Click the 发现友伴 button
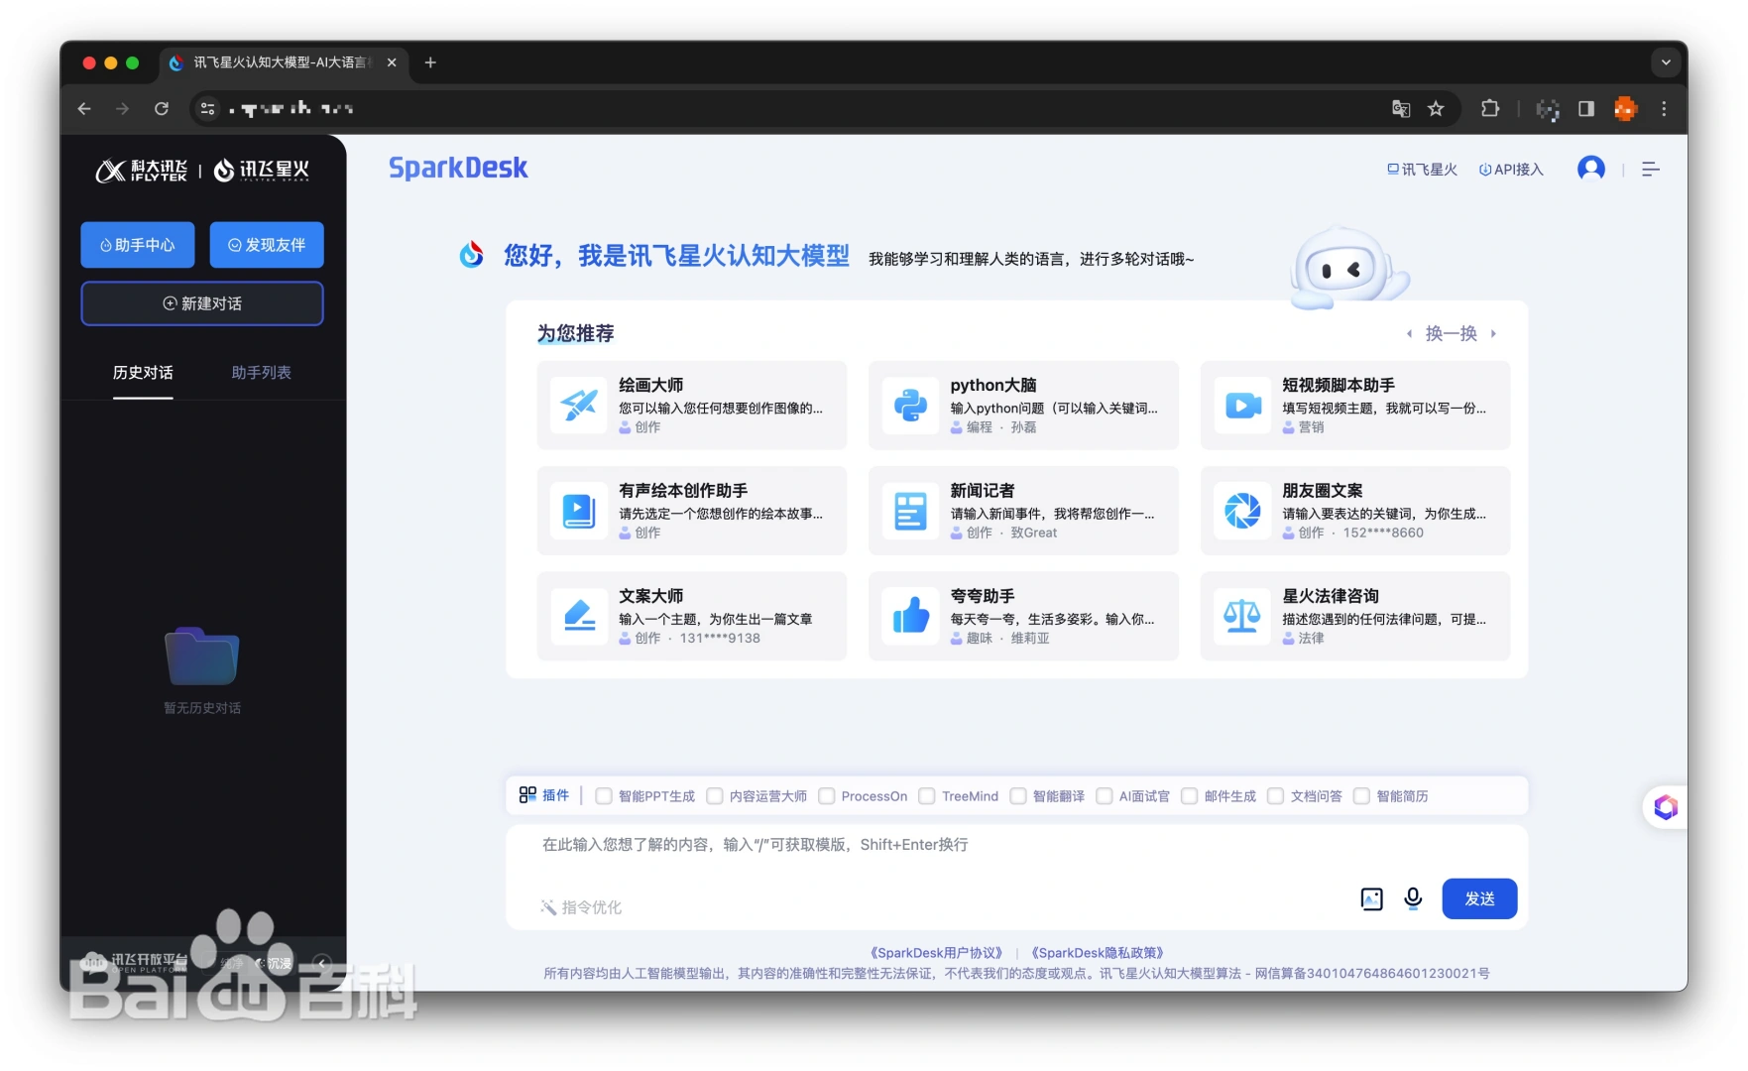 (x=267, y=245)
